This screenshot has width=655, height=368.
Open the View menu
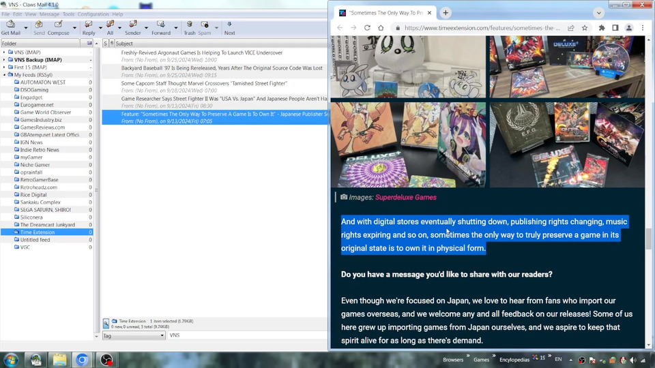(31, 14)
